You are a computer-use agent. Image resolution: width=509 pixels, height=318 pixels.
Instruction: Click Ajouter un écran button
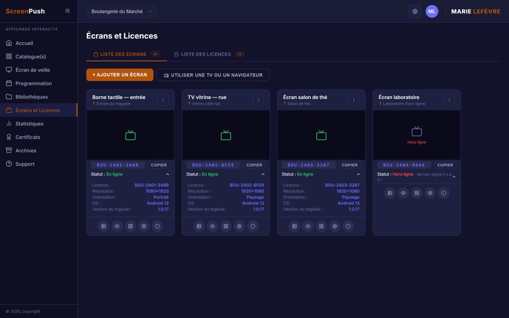click(x=120, y=75)
